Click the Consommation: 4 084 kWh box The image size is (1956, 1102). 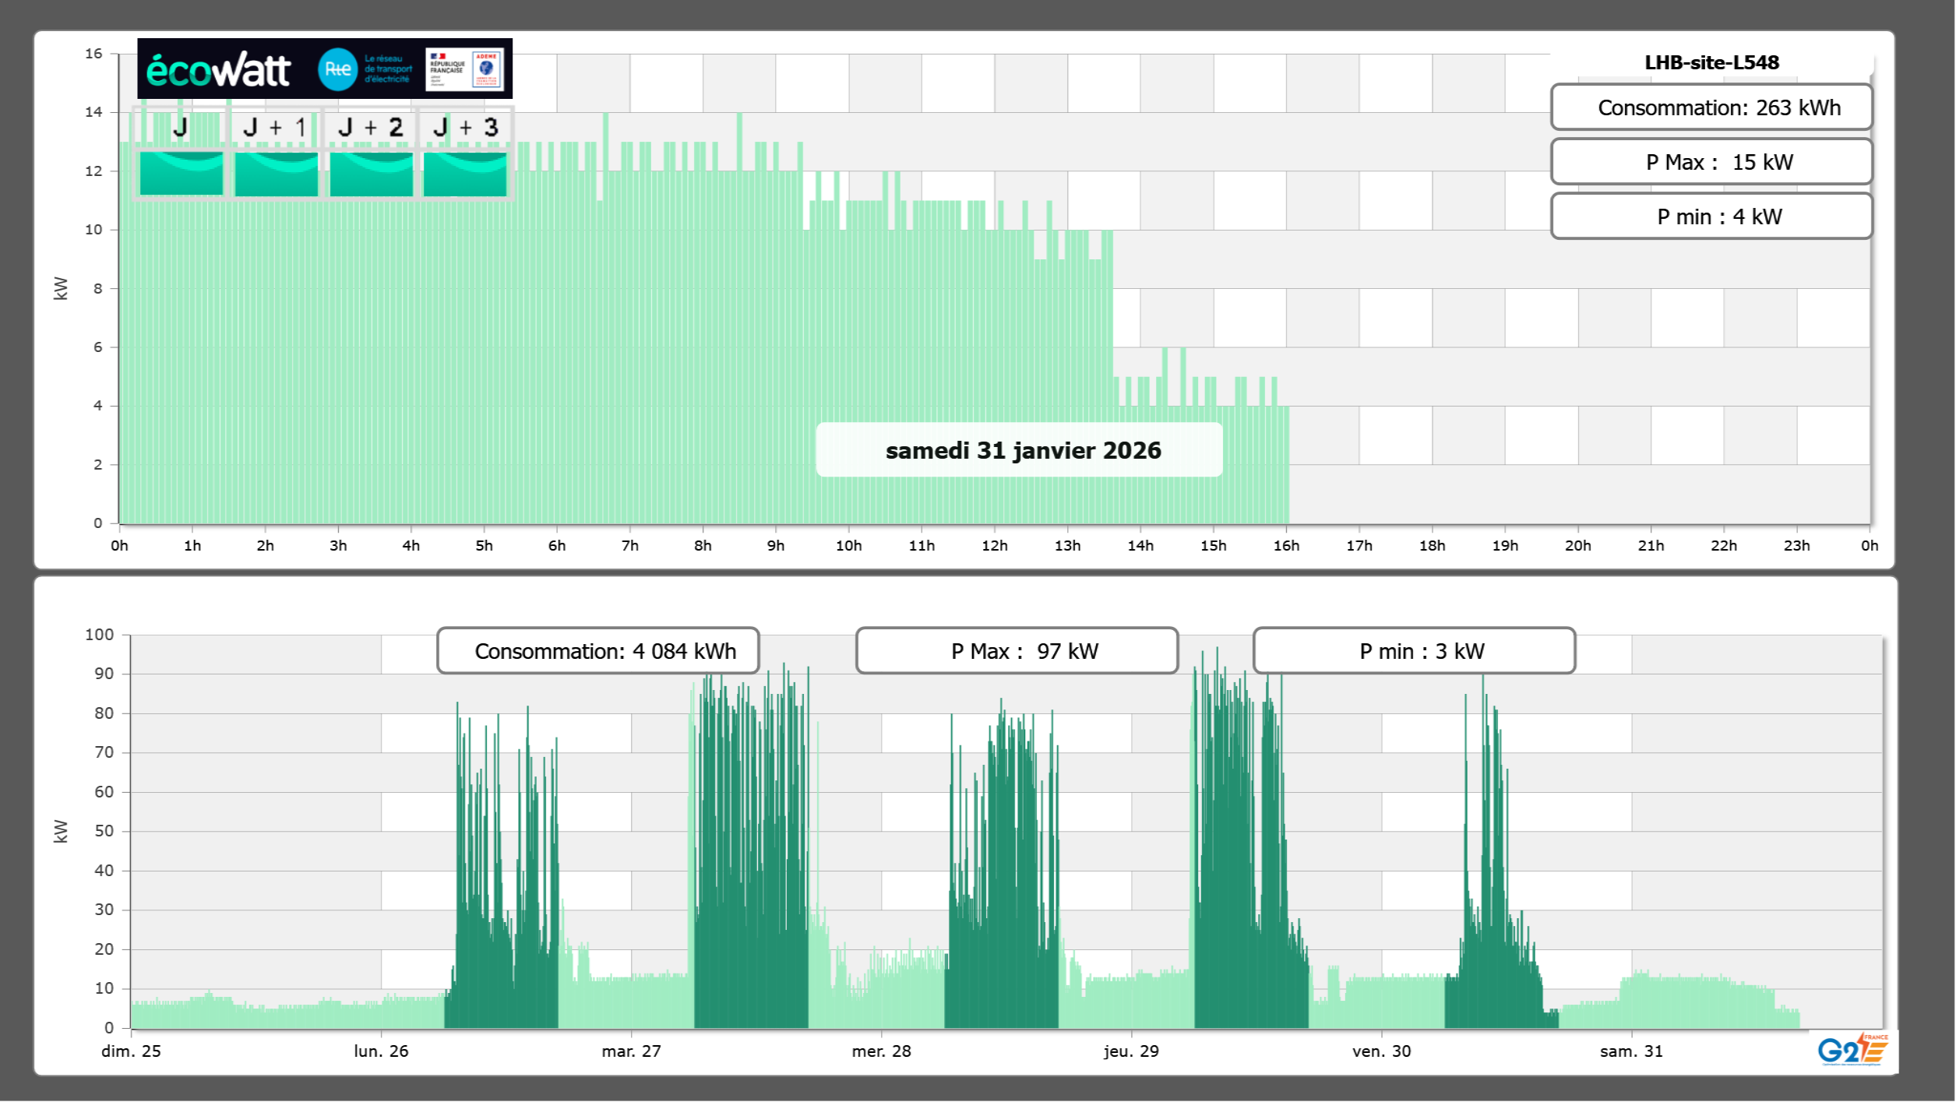pos(597,651)
